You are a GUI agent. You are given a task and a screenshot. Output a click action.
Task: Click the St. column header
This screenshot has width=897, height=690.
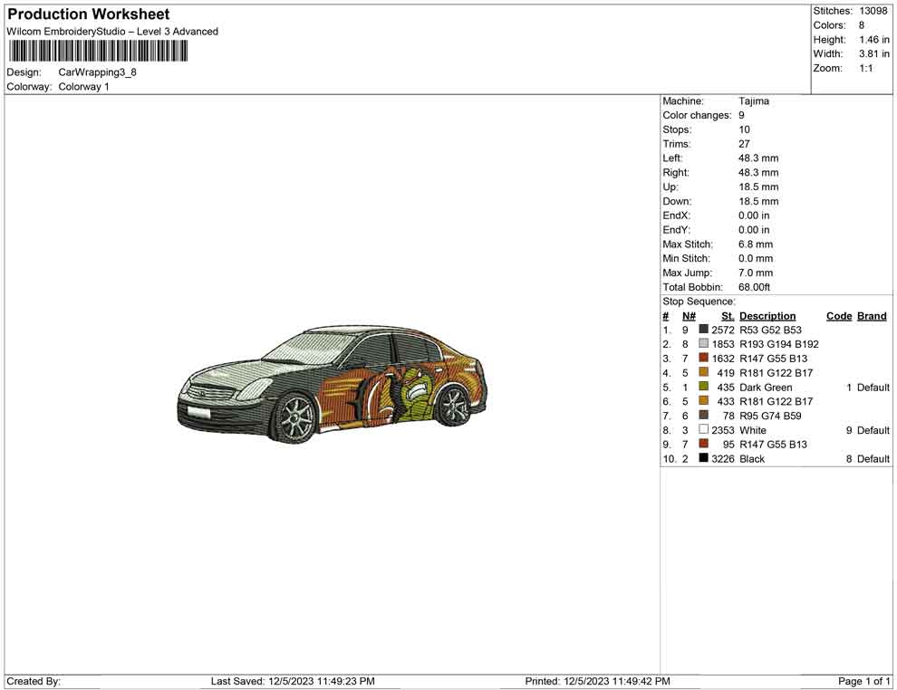click(728, 316)
